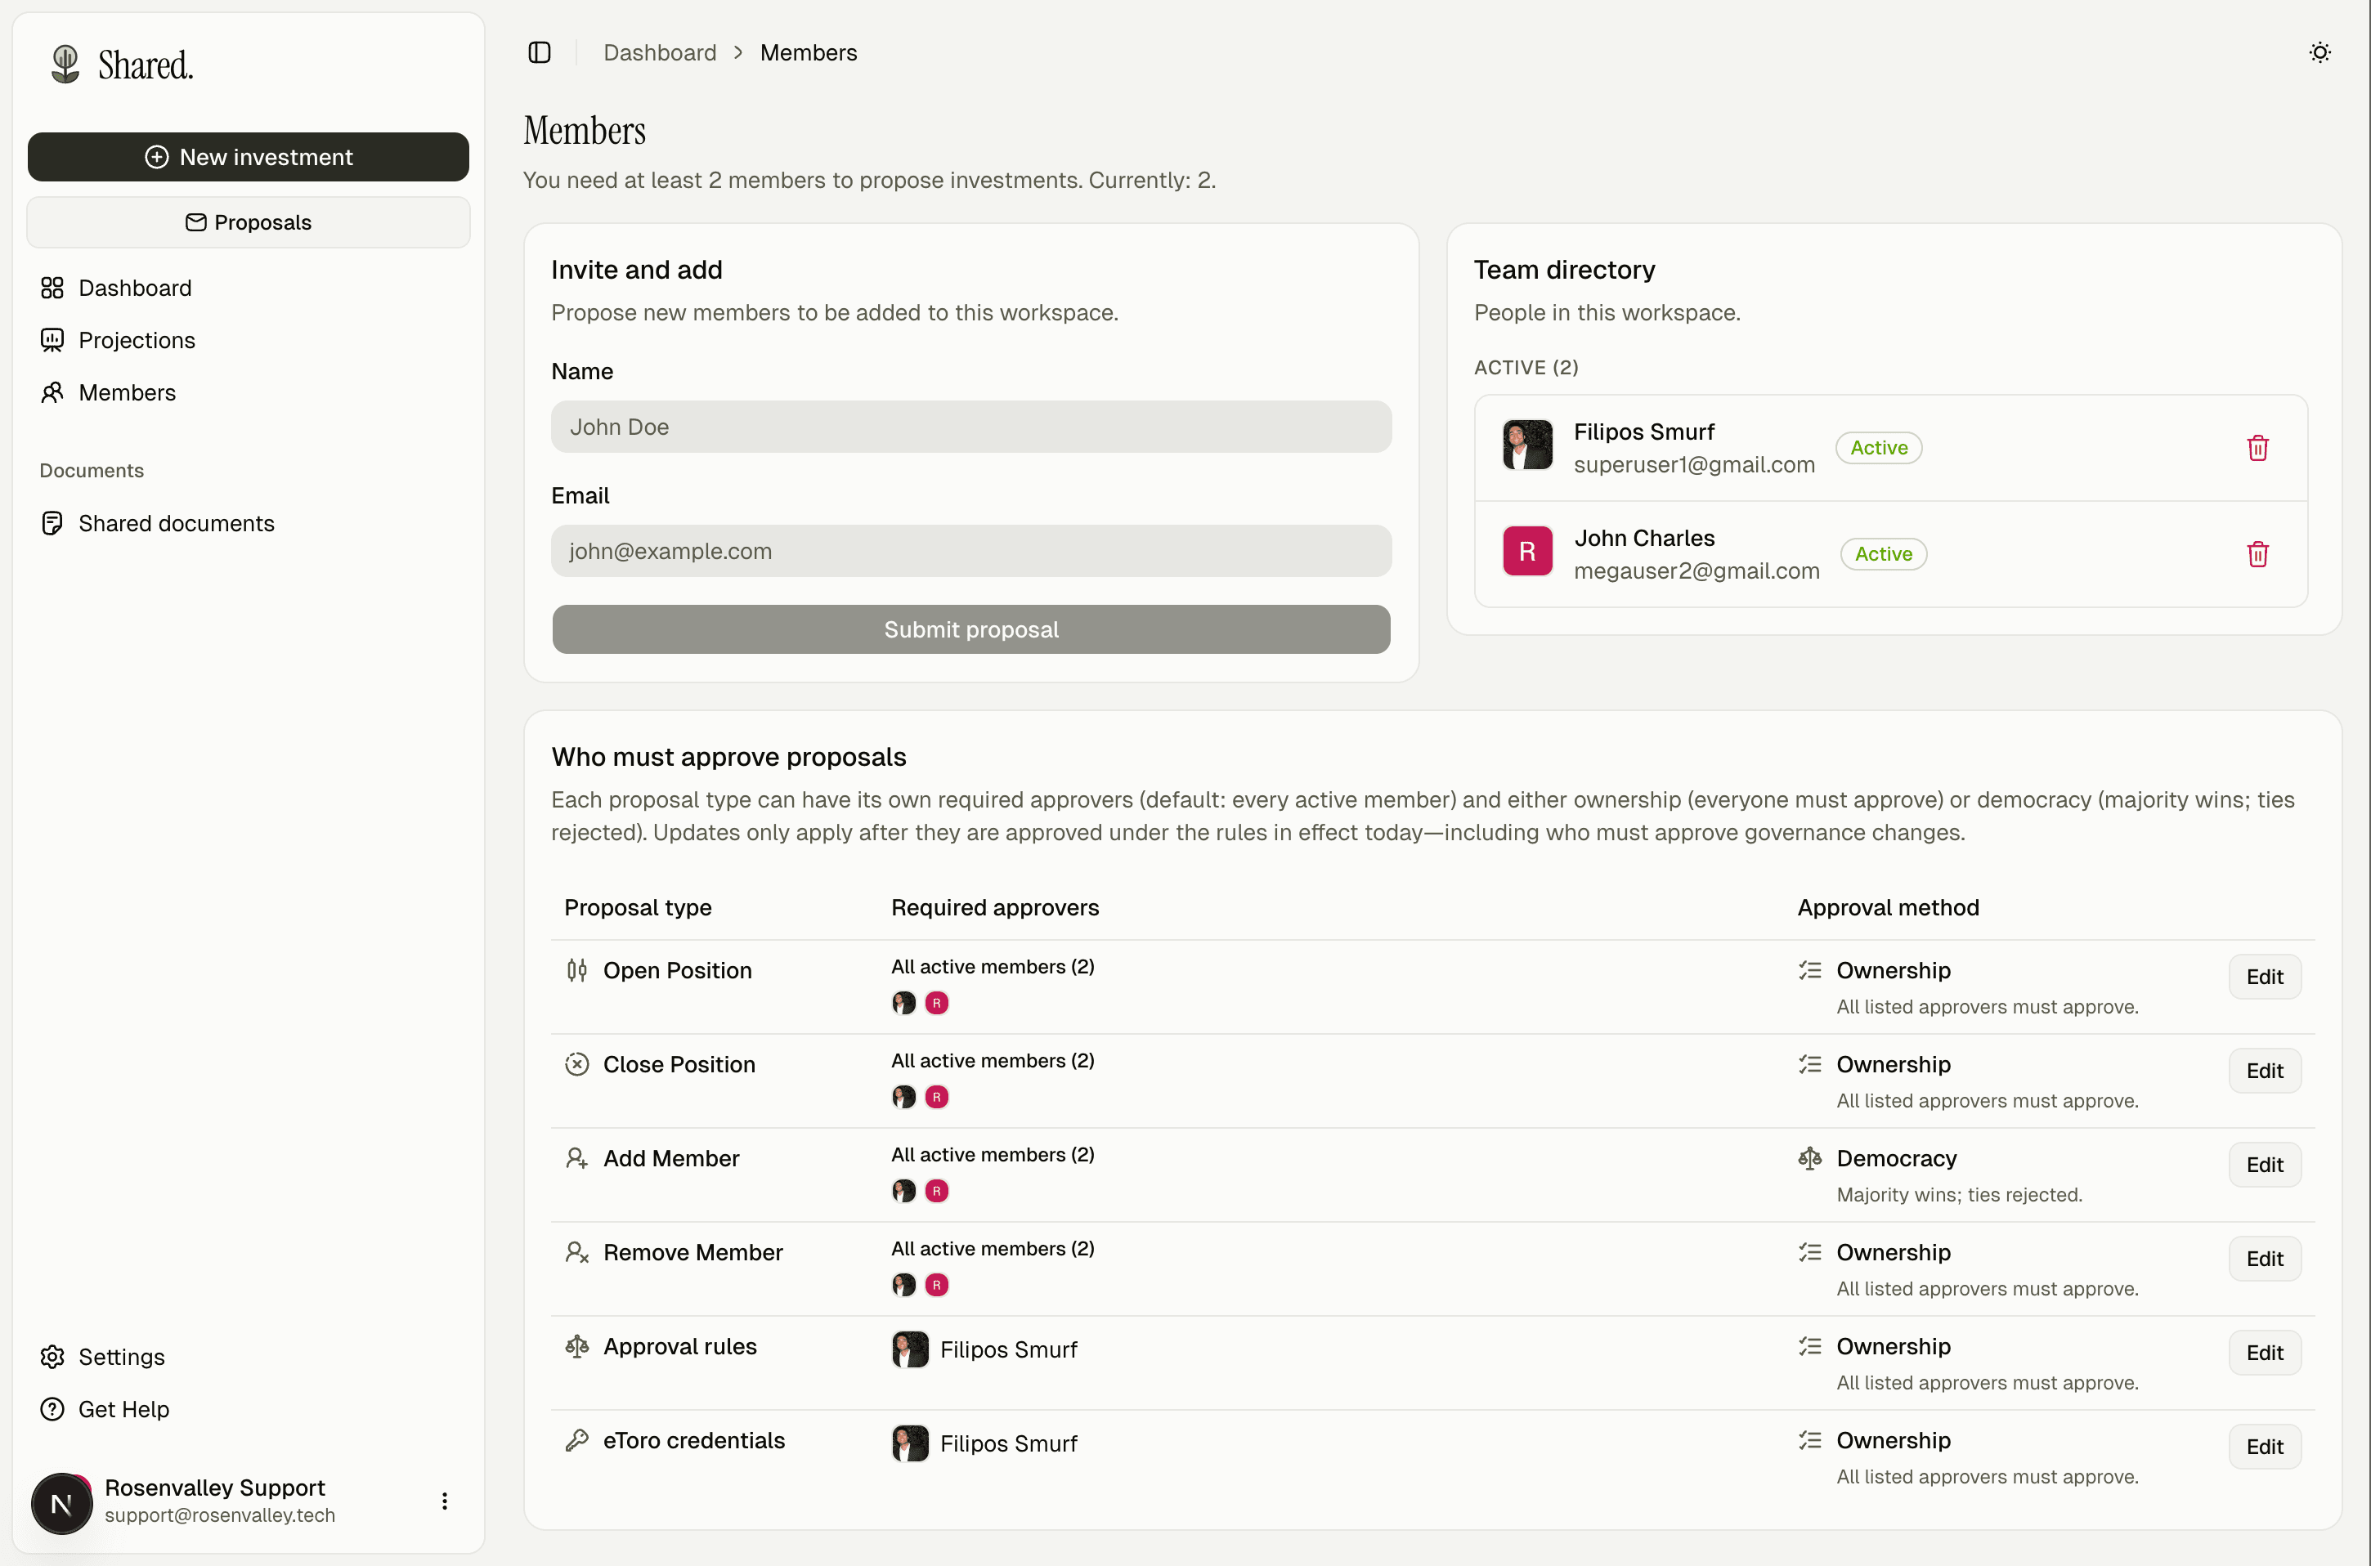This screenshot has height=1566, width=2371.
Task: Delete Filipos Smurf with trash icon
Action: point(2257,447)
